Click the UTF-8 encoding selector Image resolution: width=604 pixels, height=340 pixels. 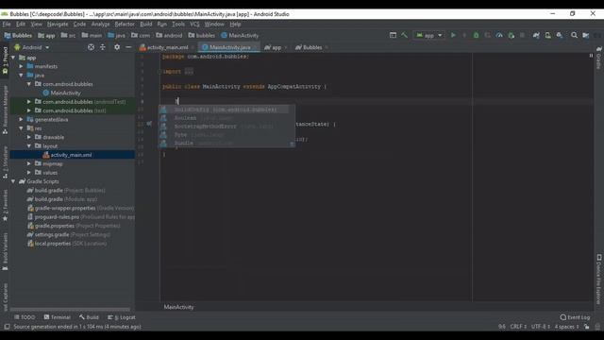coord(541,327)
